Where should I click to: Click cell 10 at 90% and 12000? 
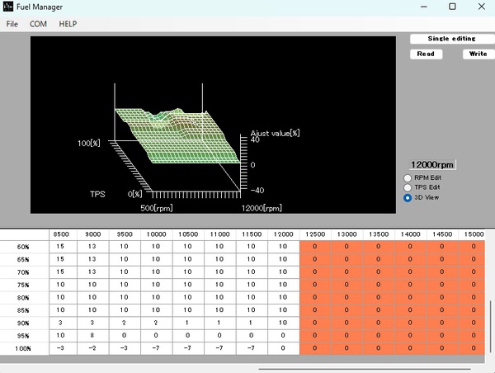(284, 323)
